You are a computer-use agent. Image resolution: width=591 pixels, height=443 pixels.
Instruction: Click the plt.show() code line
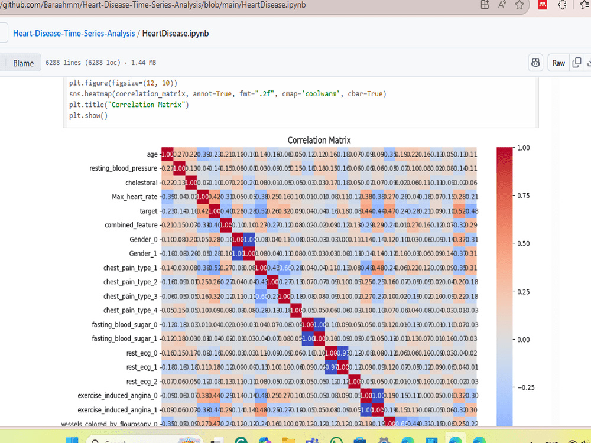click(88, 116)
